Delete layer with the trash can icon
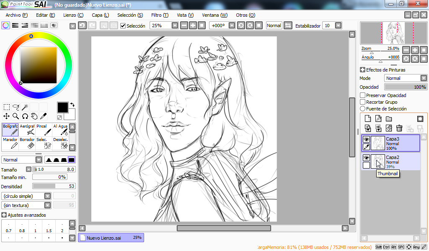Viewport: 429px width, 251px height. 399,128
